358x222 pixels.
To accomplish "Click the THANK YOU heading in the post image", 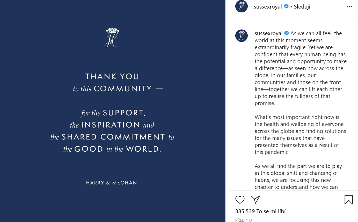I will 112,77.
